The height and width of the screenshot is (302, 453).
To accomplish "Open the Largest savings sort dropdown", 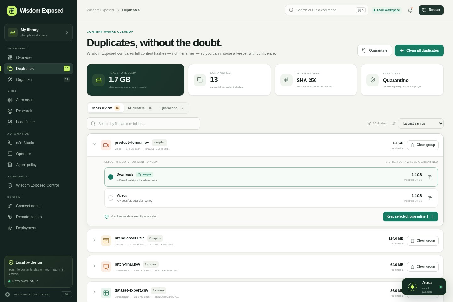I will (x=421, y=123).
